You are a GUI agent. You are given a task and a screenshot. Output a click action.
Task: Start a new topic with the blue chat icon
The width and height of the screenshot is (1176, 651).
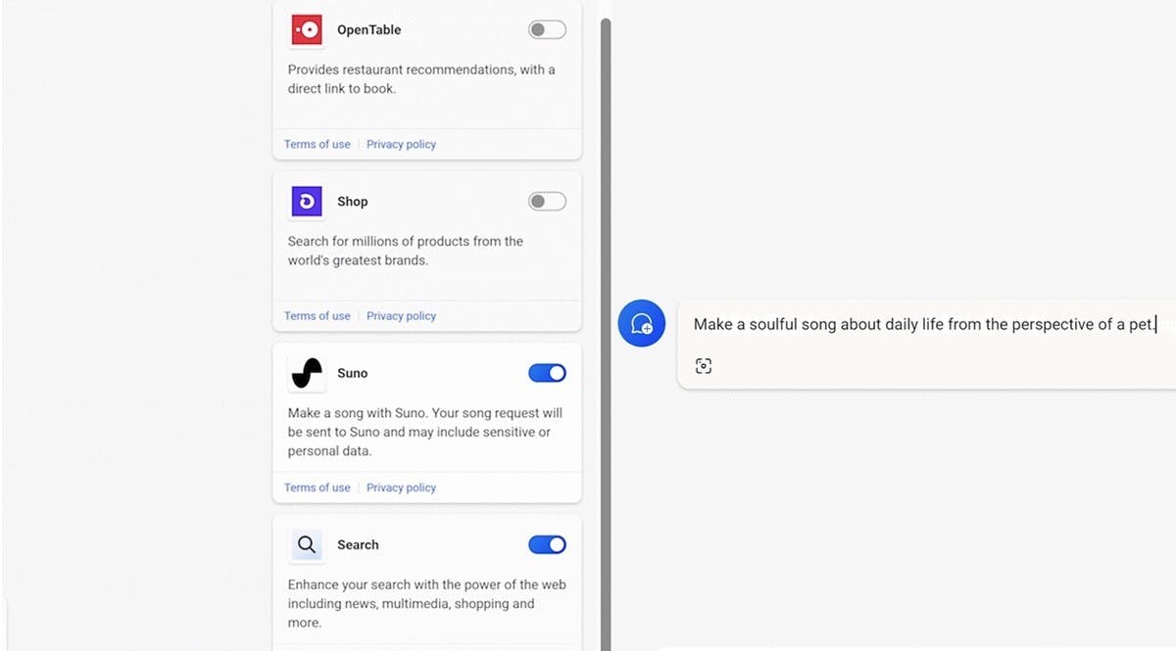[x=642, y=322]
